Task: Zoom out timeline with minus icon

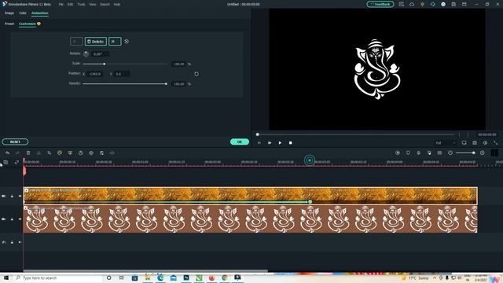Action: pyautogui.click(x=450, y=153)
